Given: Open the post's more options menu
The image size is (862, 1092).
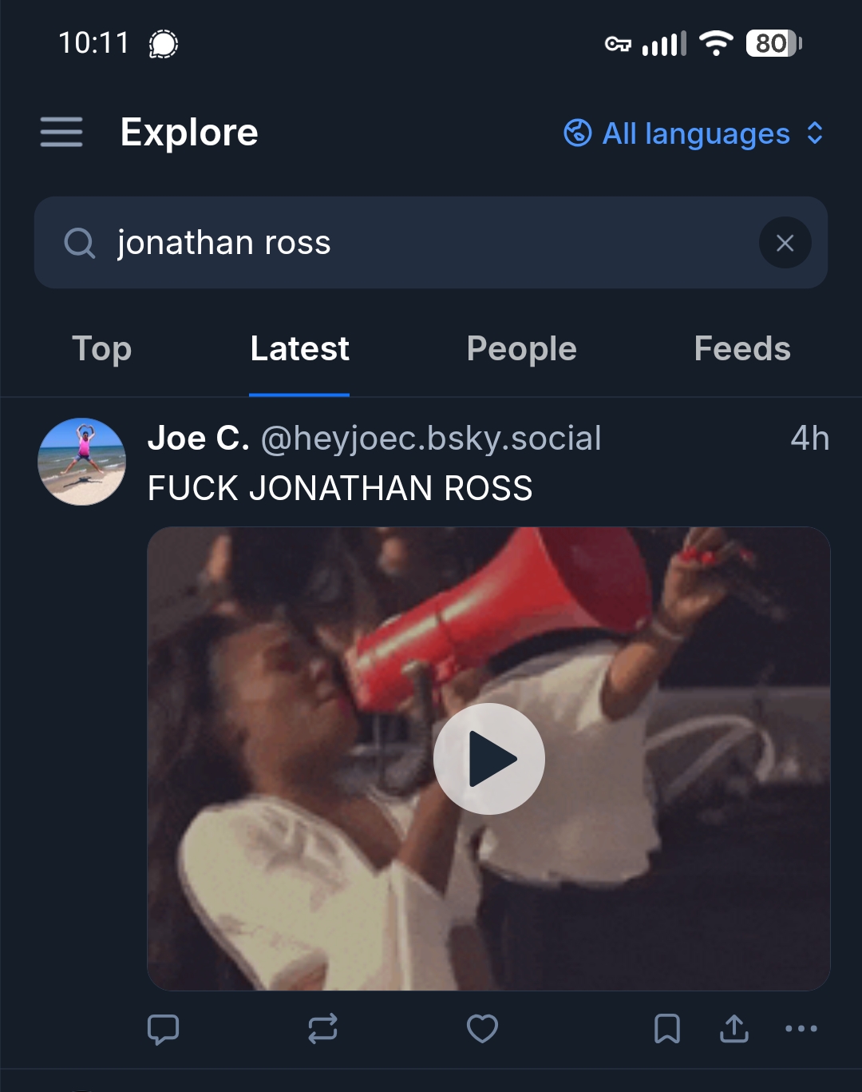Looking at the screenshot, I should (x=801, y=1029).
